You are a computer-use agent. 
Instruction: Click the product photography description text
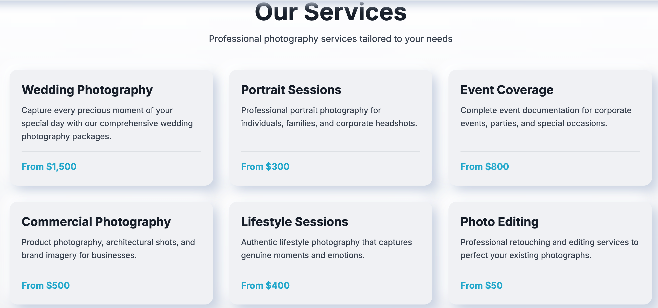tap(108, 249)
